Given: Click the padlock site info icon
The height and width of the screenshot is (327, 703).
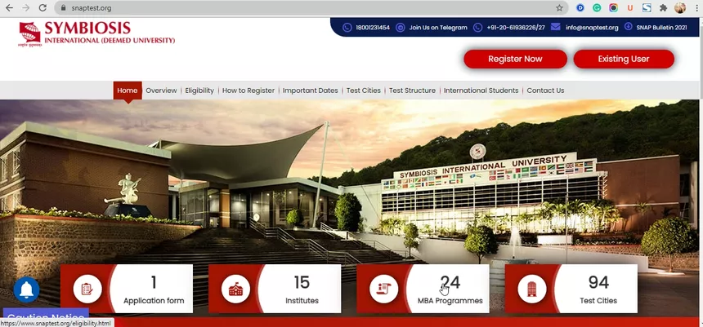Looking at the screenshot, I should click(x=63, y=8).
